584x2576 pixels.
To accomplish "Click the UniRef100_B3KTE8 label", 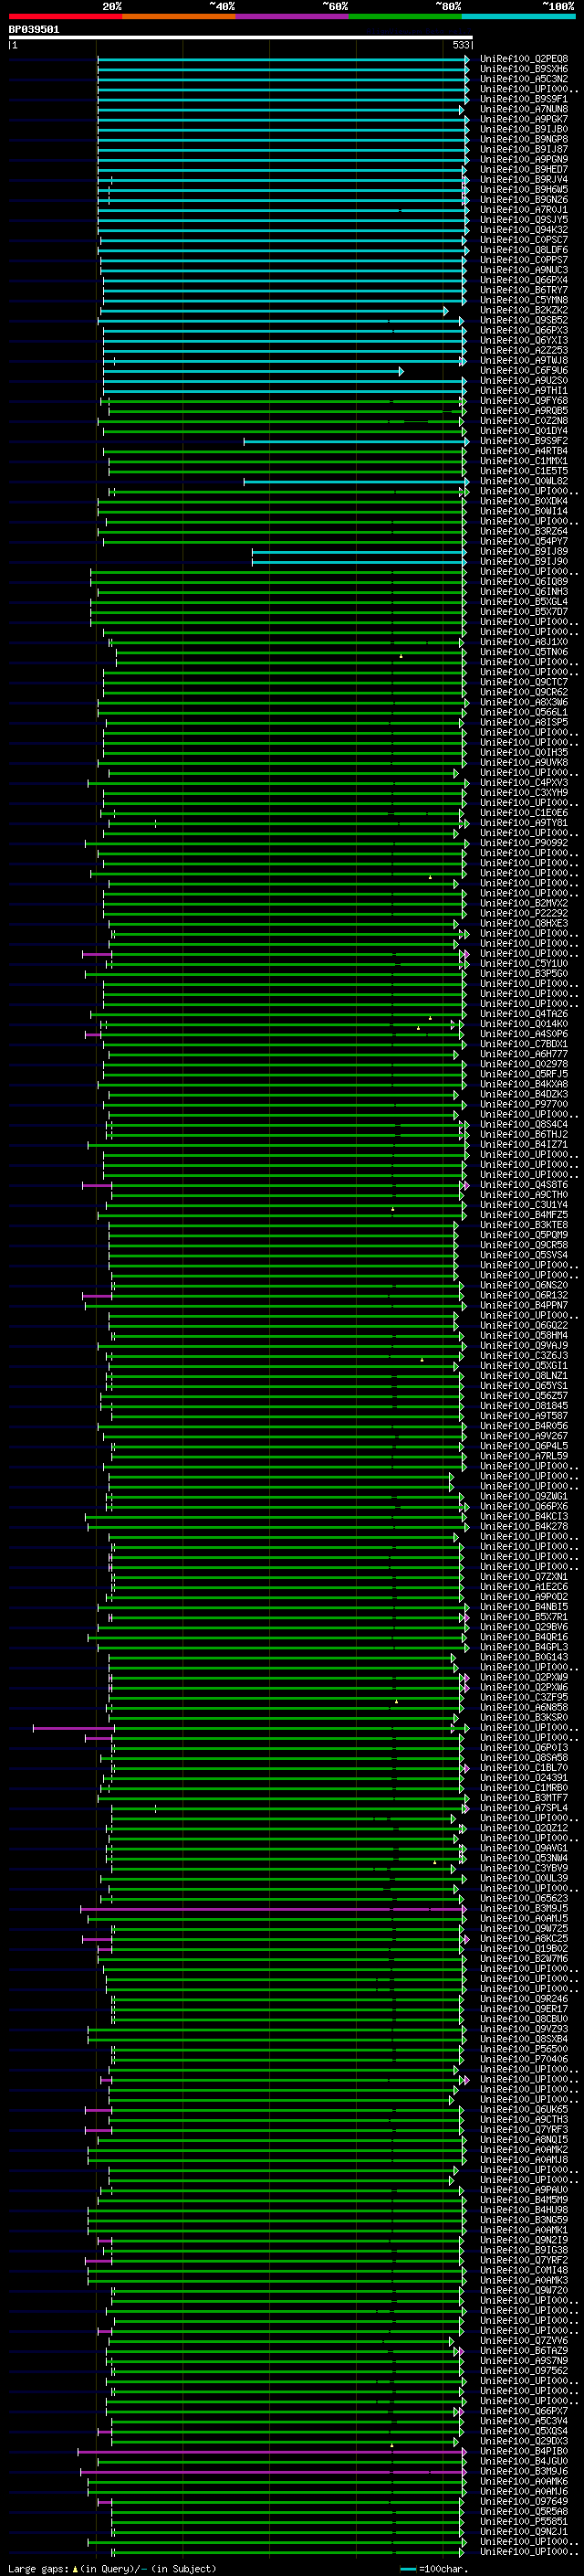I will pos(524,1225).
